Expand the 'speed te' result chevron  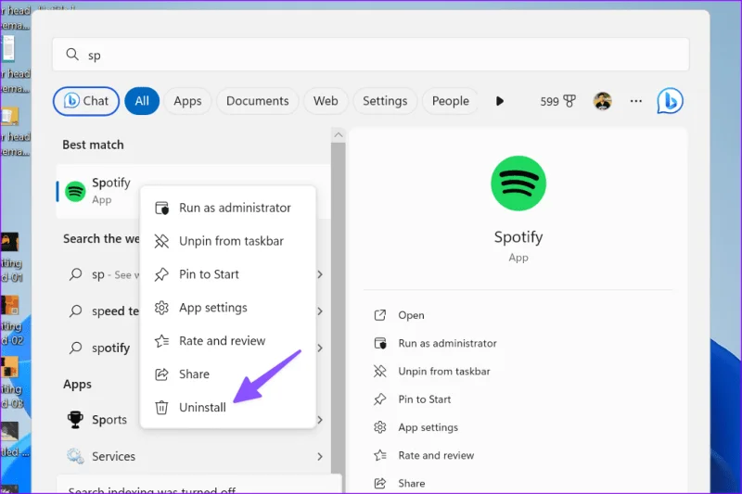320,311
